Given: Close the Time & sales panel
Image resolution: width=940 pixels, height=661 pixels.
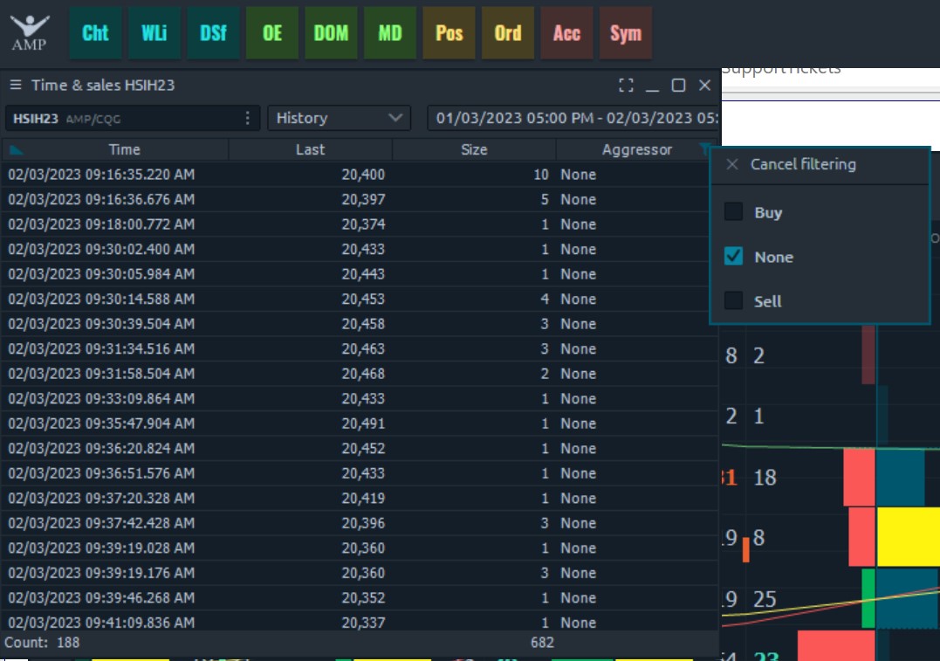Looking at the screenshot, I should coord(705,86).
